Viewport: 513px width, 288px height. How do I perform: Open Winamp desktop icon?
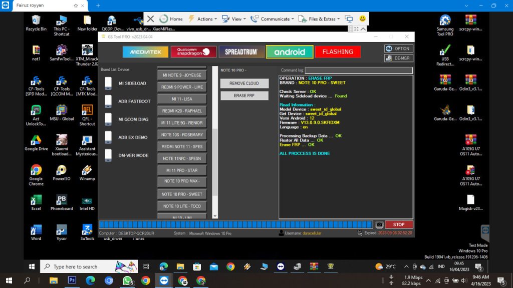tap(87, 172)
